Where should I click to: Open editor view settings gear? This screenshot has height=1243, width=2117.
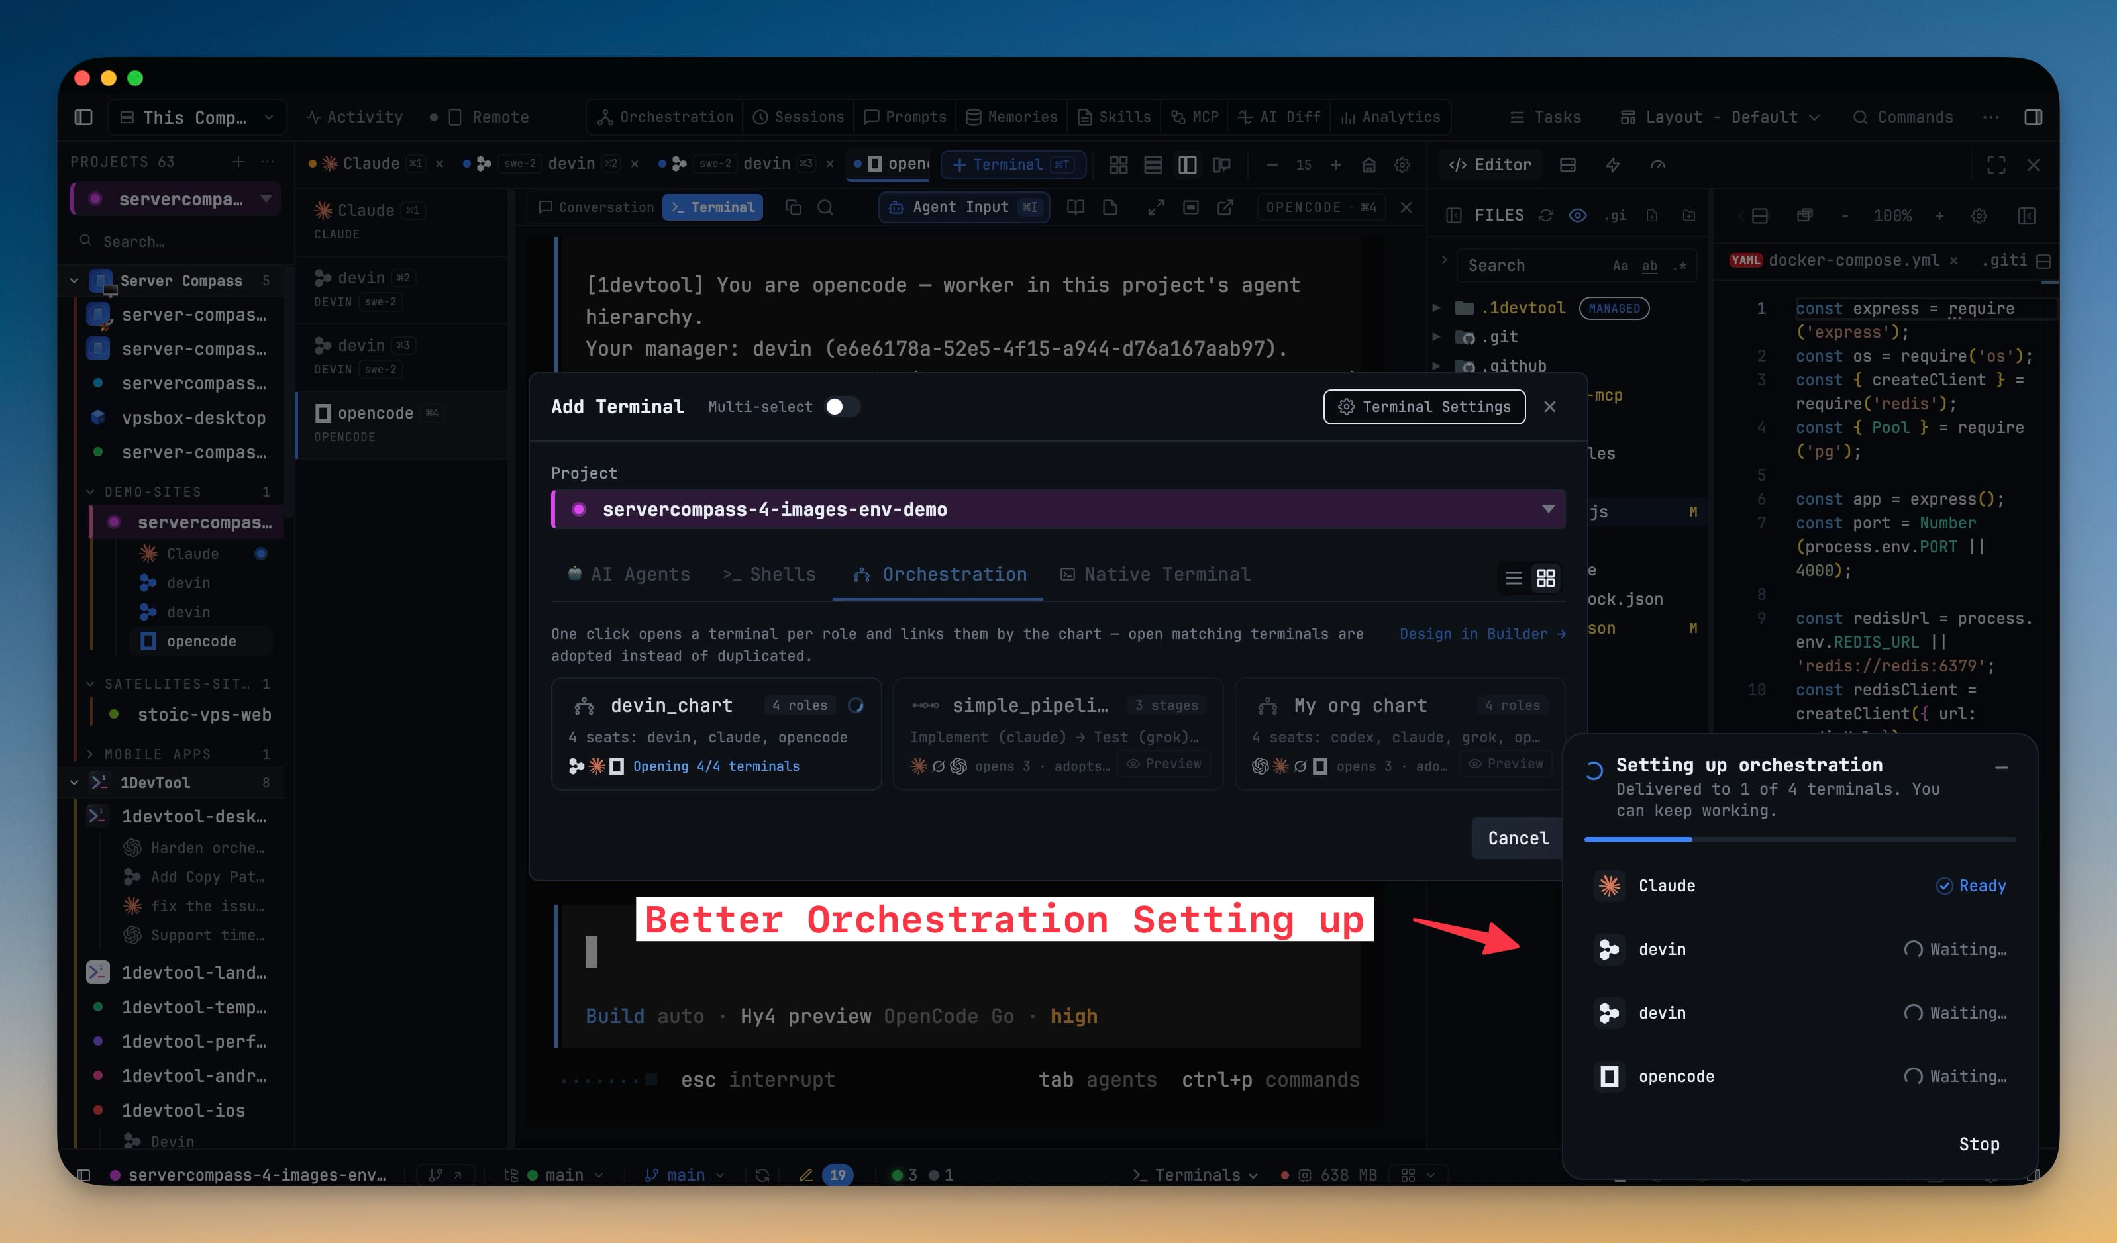(x=1979, y=216)
